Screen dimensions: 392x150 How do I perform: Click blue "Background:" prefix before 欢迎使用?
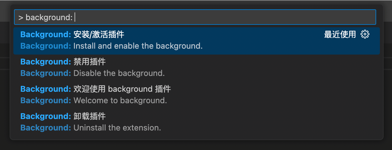click(46, 89)
